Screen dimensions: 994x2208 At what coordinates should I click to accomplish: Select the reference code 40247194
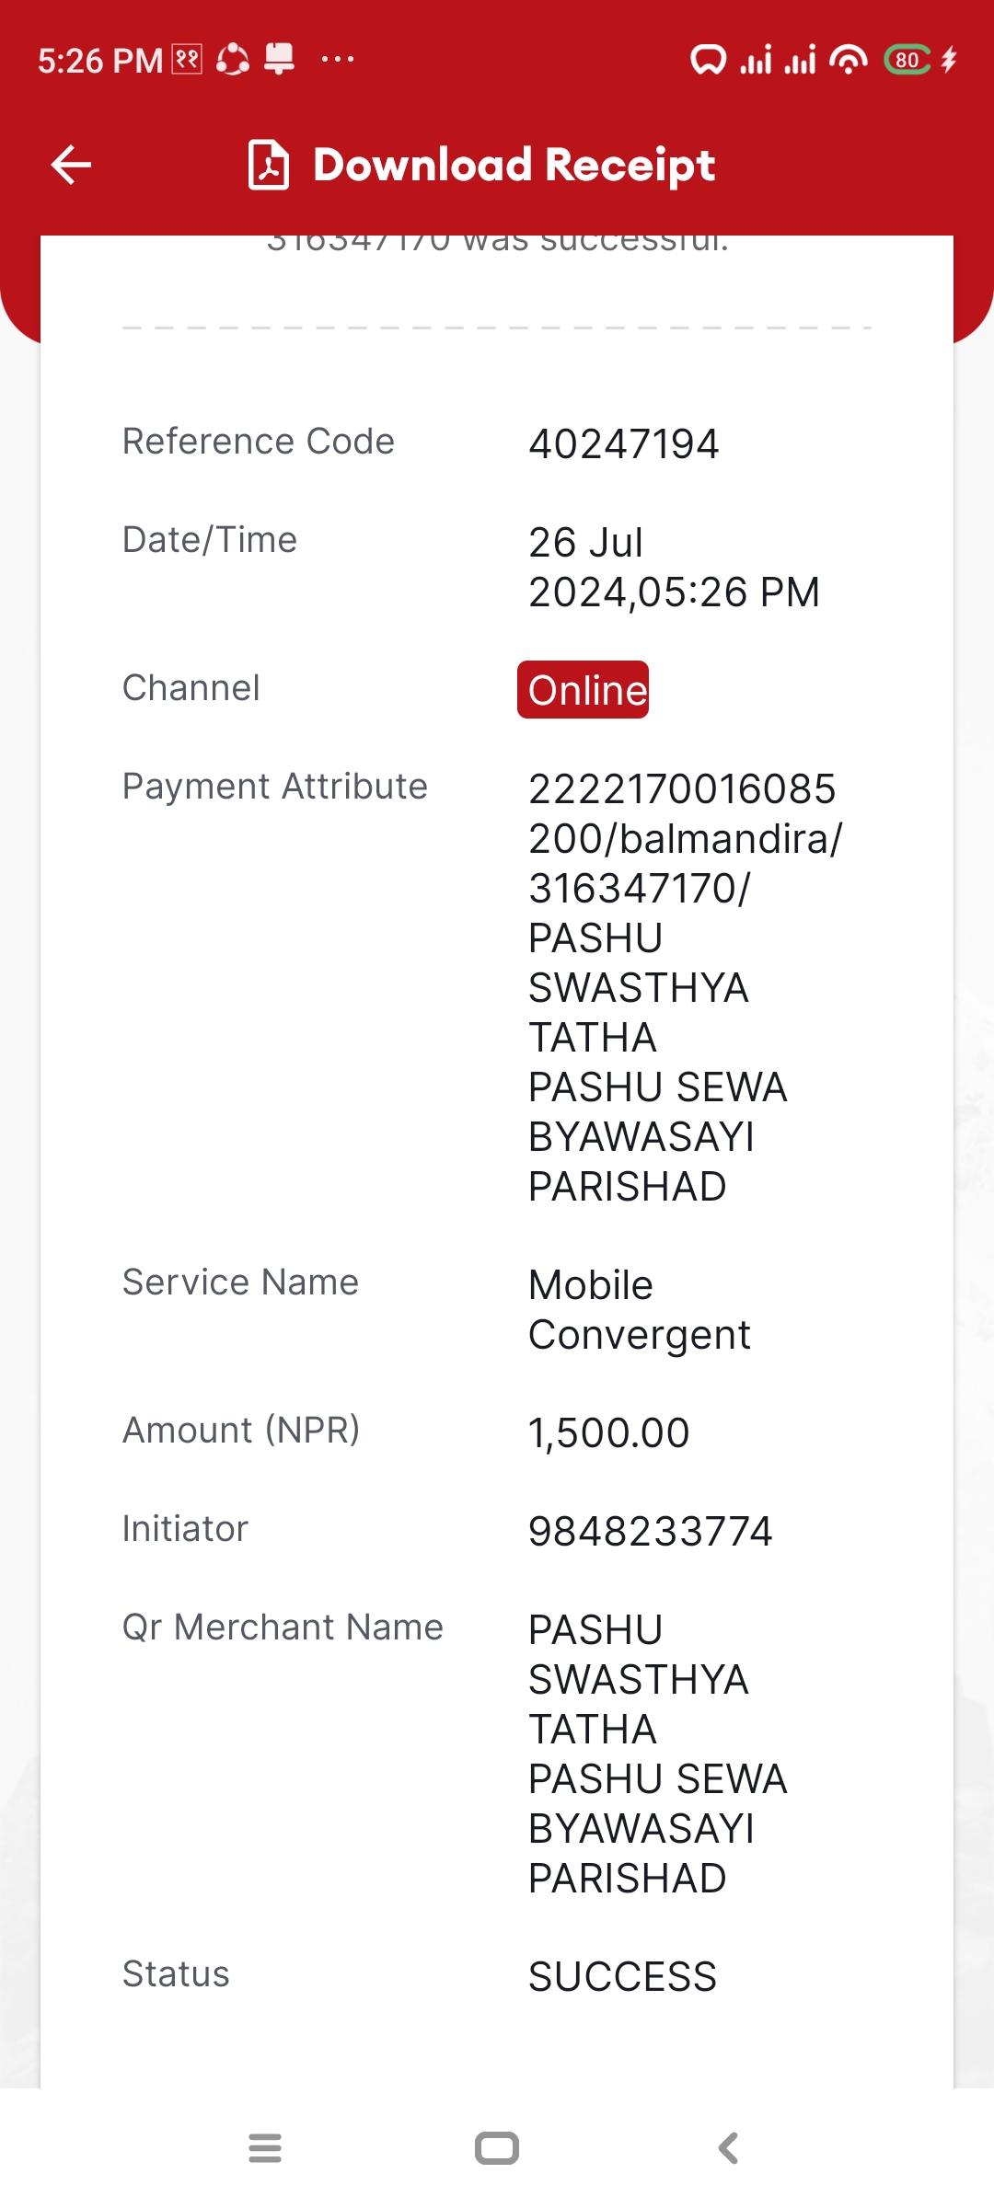click(623, 443)
